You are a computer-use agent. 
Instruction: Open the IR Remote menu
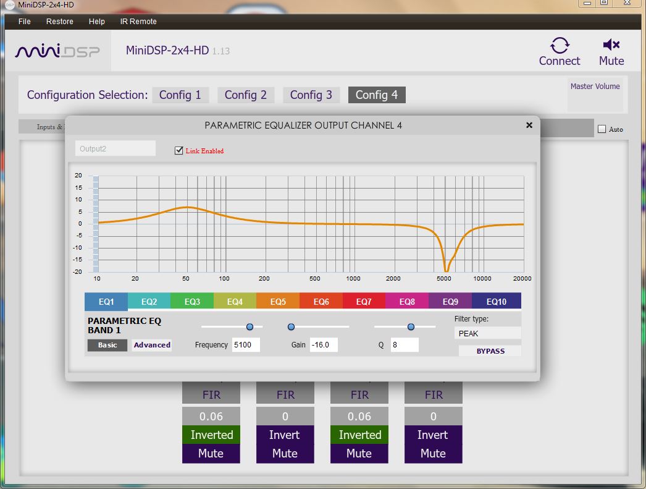pyautogui.click(x=138, y=22)
